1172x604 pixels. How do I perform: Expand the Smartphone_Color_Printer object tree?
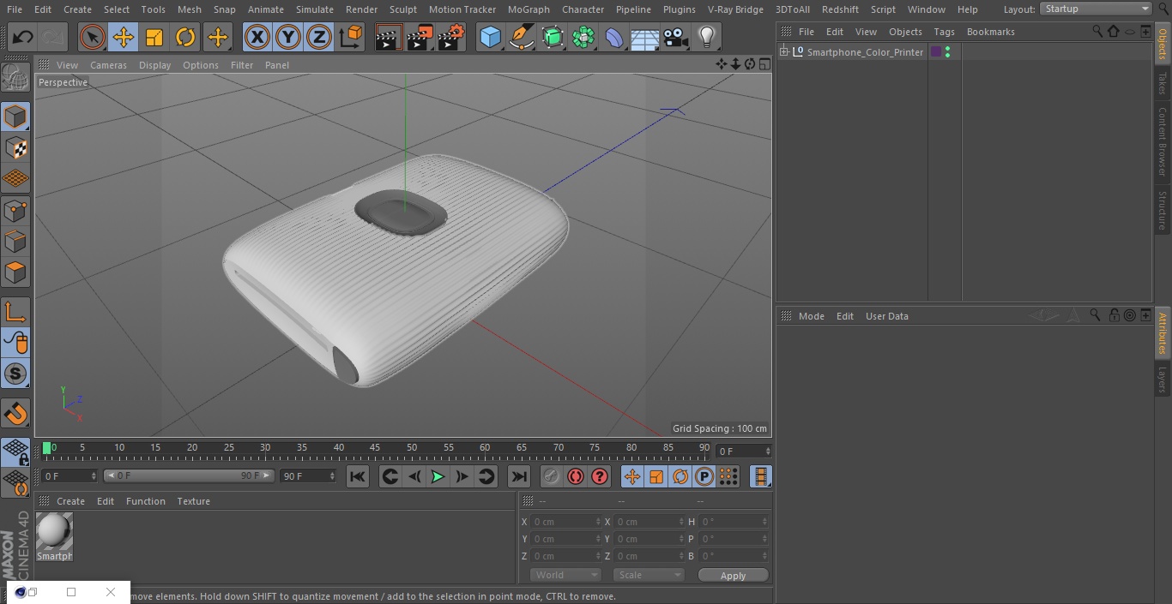pyautogui.click(x=784, y=52)
